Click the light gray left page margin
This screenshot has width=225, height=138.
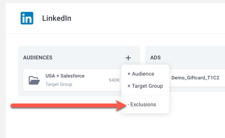[x=3, y=71]
